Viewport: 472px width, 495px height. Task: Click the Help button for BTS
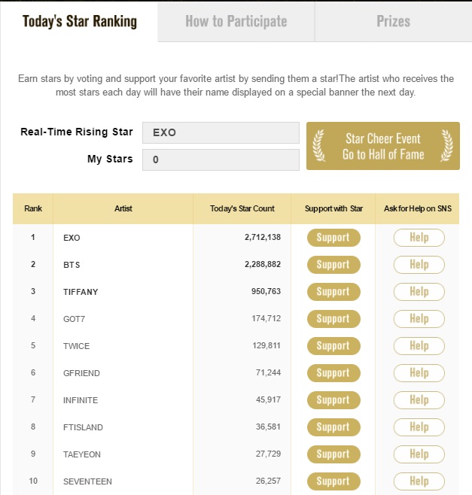point(419,265)
